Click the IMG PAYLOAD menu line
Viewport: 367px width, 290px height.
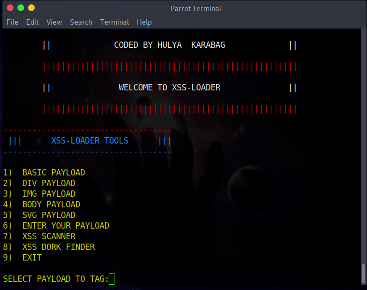39,194
